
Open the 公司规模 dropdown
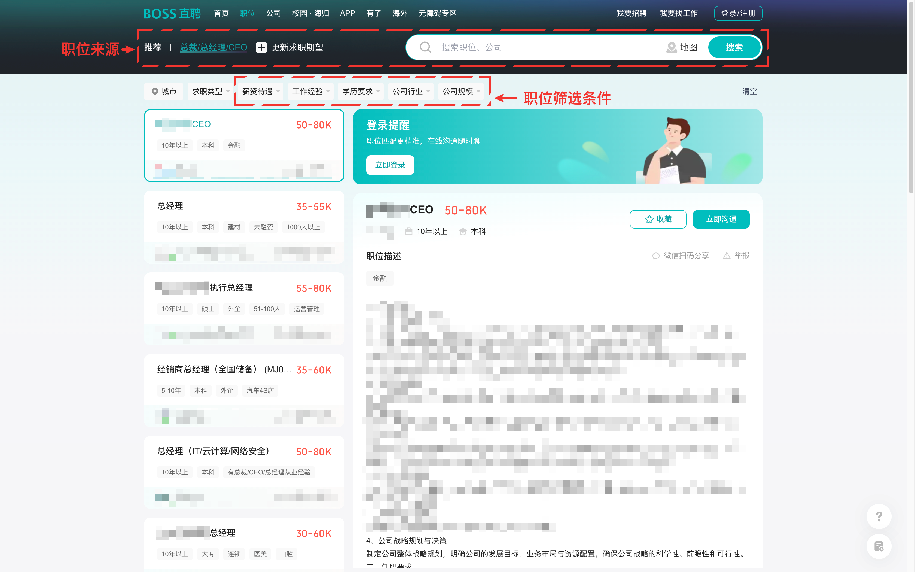coord(461,92)
